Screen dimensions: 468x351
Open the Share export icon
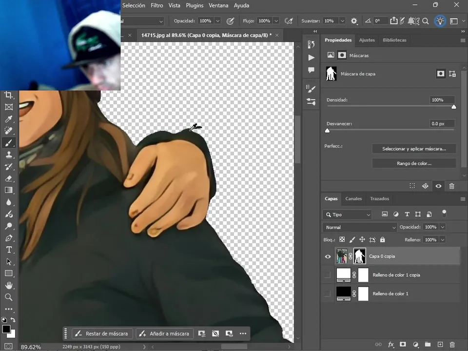point(394,20)
